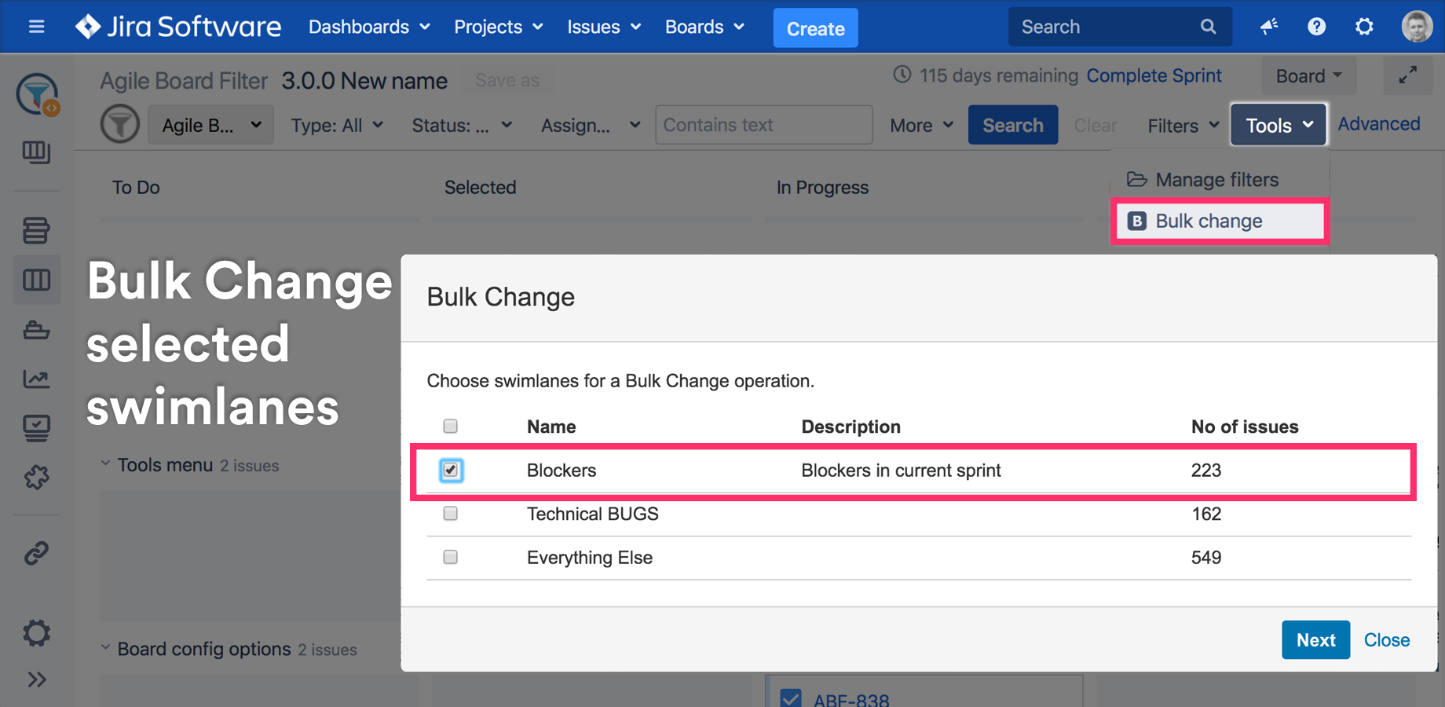
Task: Enable the select-all checkbox in the header row
Action: pos(450,426)
